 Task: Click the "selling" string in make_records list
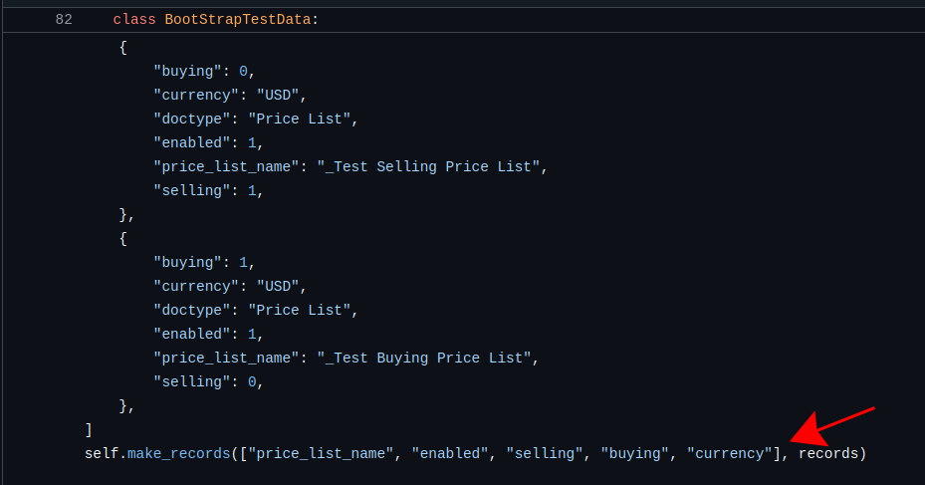tap(544, 453)
